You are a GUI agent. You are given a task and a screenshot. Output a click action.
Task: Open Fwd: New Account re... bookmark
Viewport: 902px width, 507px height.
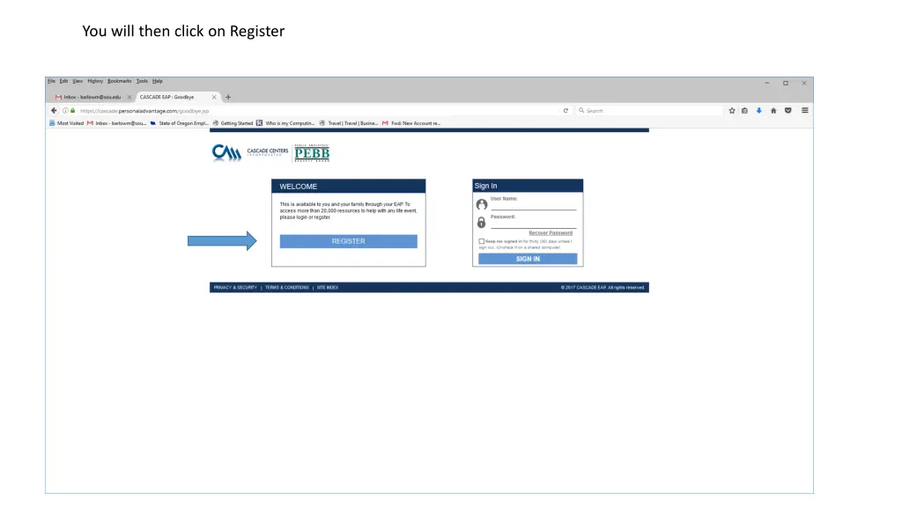[411, 123]
